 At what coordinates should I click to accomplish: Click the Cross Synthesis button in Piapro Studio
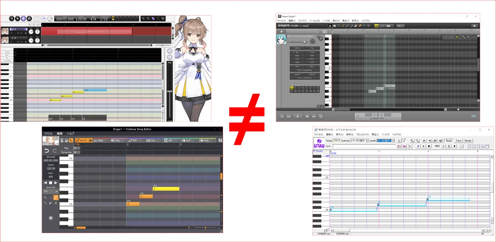tap(305, 78)
